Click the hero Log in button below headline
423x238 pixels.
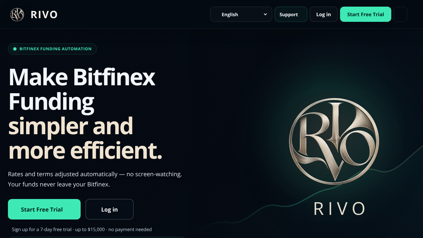point(109,209)
